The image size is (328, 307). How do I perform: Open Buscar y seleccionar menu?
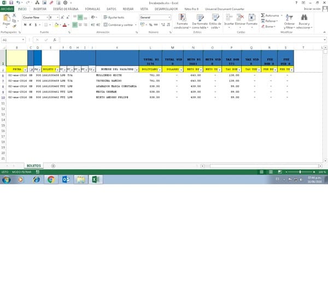(x=304, y=21)
